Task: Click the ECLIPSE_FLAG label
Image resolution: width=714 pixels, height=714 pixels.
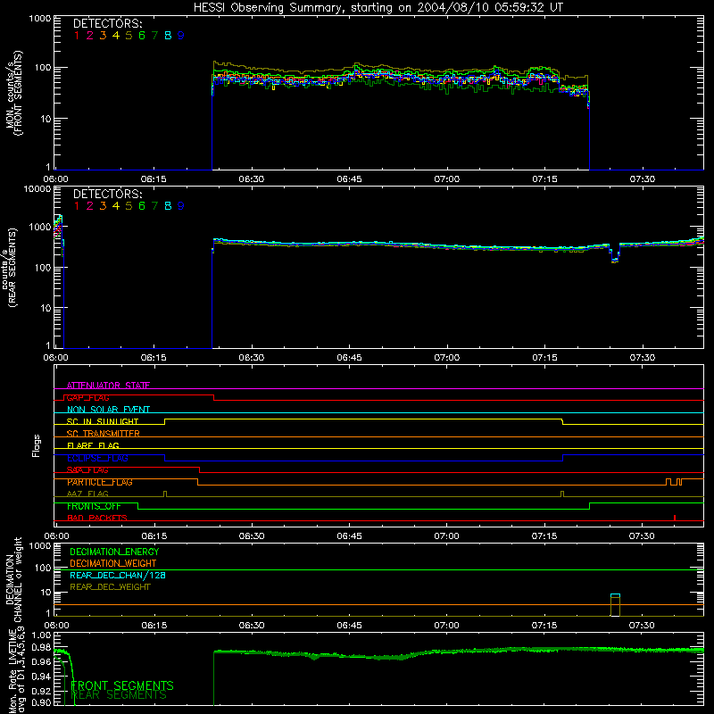Action: pos(97,458)
